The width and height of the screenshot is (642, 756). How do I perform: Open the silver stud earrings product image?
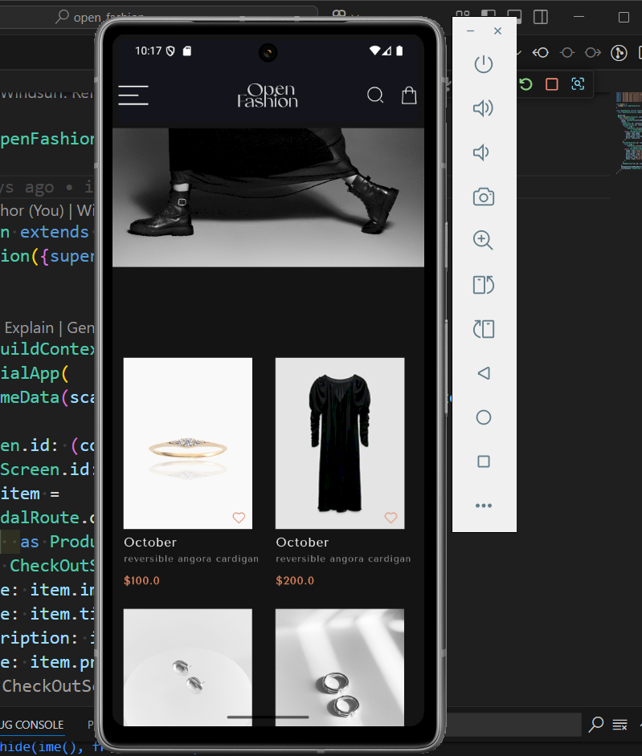(188, 667)
